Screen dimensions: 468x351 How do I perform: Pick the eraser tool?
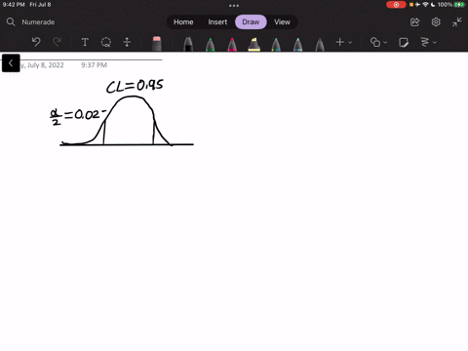click(x=157, y=43)
